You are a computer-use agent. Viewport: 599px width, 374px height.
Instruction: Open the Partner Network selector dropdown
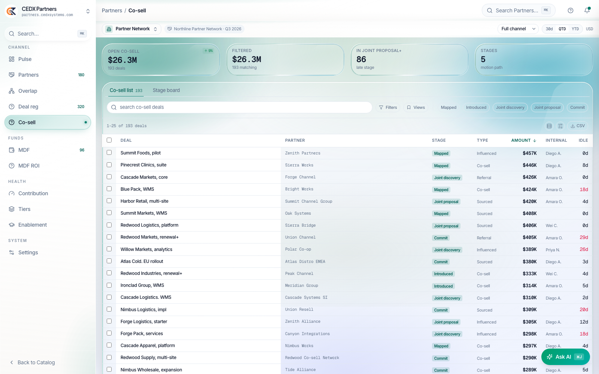[132, 29]
